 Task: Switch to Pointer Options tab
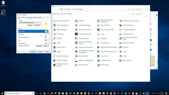29,18
